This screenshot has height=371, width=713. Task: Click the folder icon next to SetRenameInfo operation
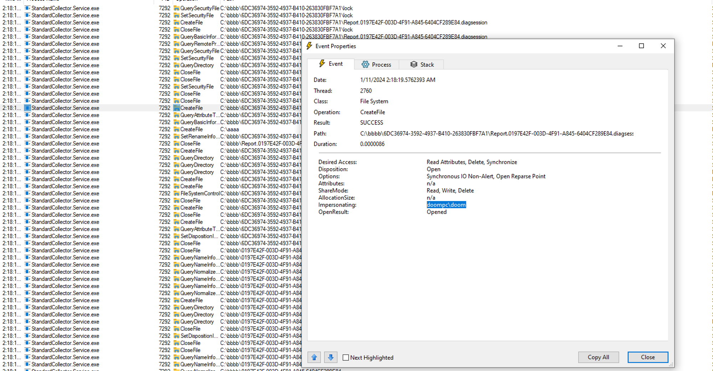point(176,136)
